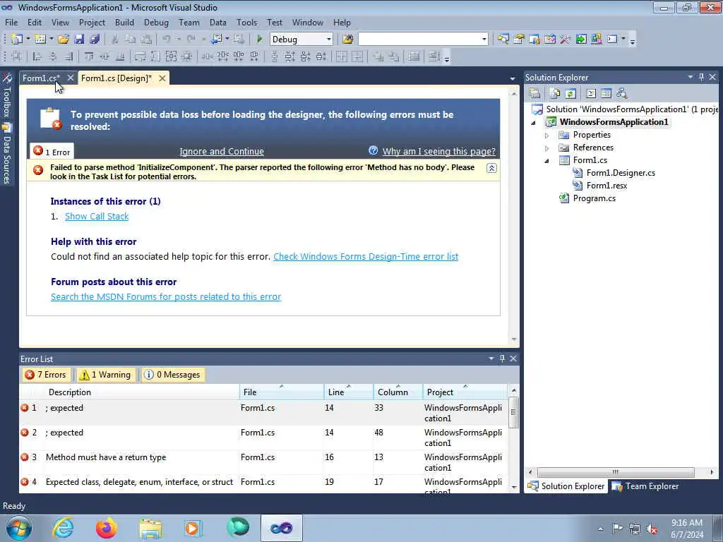This screenshot has height=542, width=723.
Task: Switch to the Team Explorer tab
Action: (645, 486)
